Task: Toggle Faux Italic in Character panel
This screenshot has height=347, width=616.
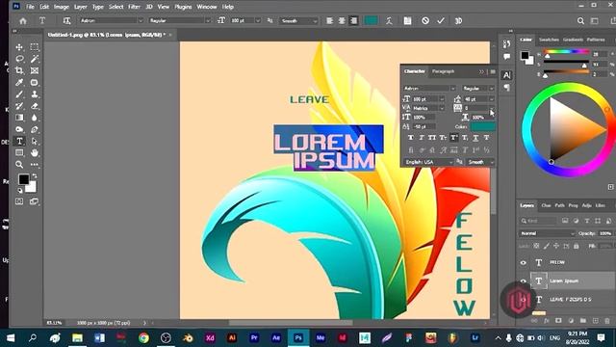Action: (422, 138)
